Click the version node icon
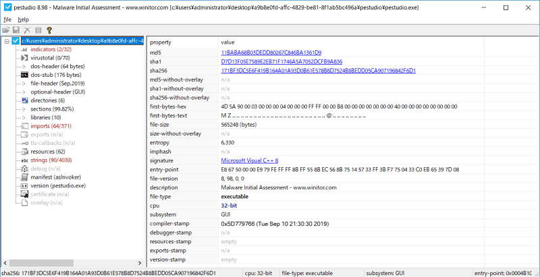Viewport: 540px width, 277px height. [x=24, y=185]
